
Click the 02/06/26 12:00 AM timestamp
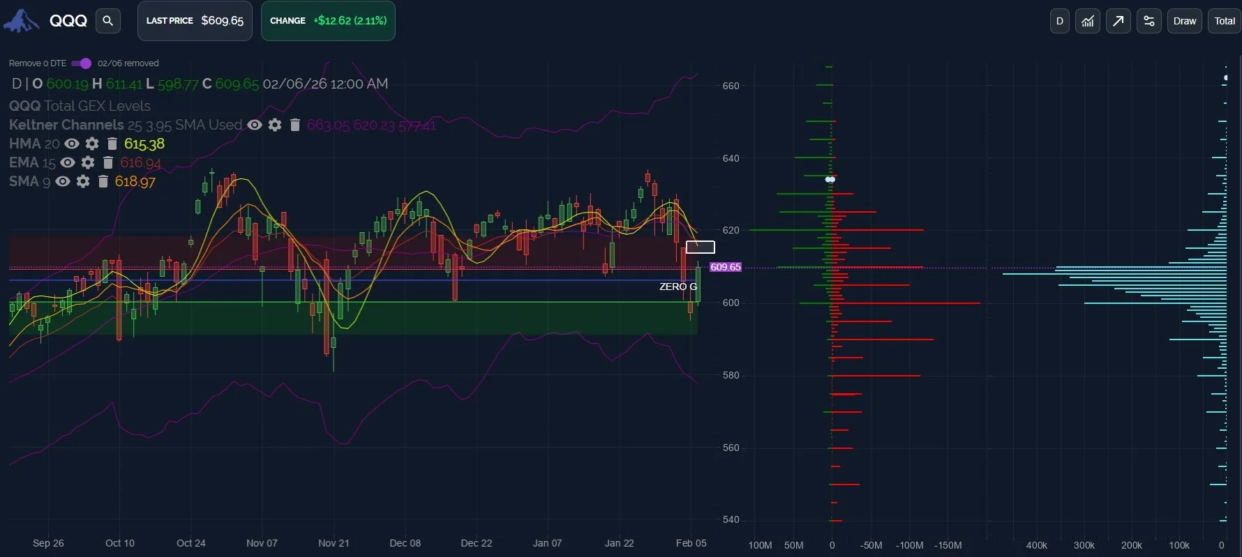point(325,84)
